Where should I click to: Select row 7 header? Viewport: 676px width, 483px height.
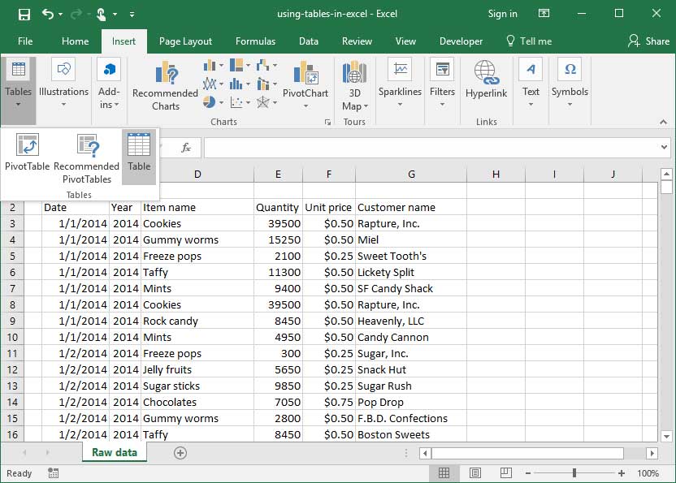click(12, 288)
